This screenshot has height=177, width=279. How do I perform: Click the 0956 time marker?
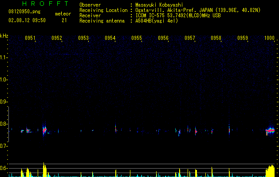[x=163, y=38]
